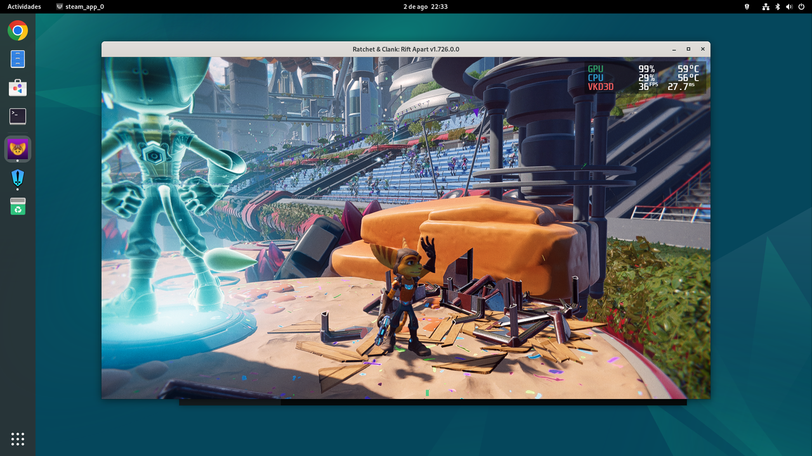The width and height of the screenshot is (812, 456).
Task: Open the volume speaker icon
Action: [x=789, y=6]
